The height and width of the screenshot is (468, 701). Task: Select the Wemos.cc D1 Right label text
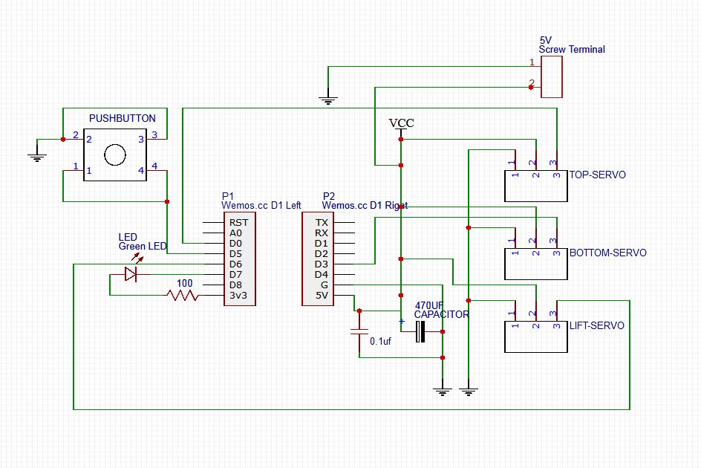pyautogui.click(x=364, y=205)
